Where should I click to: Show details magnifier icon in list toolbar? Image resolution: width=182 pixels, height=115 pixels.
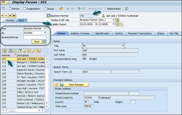(4, 51)
